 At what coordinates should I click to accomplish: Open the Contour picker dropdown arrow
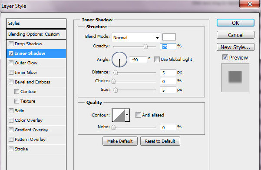127,115
